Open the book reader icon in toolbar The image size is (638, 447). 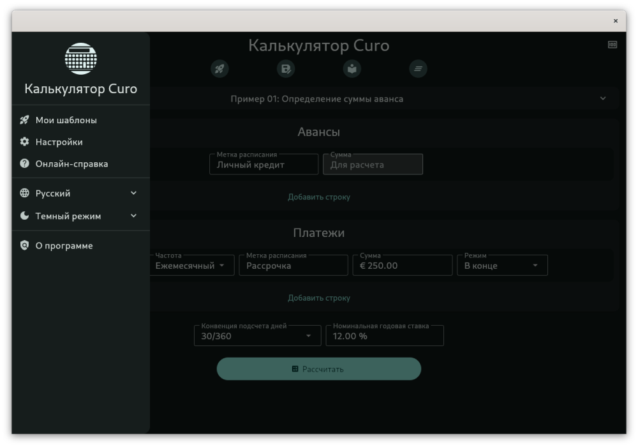pos(352,68)
